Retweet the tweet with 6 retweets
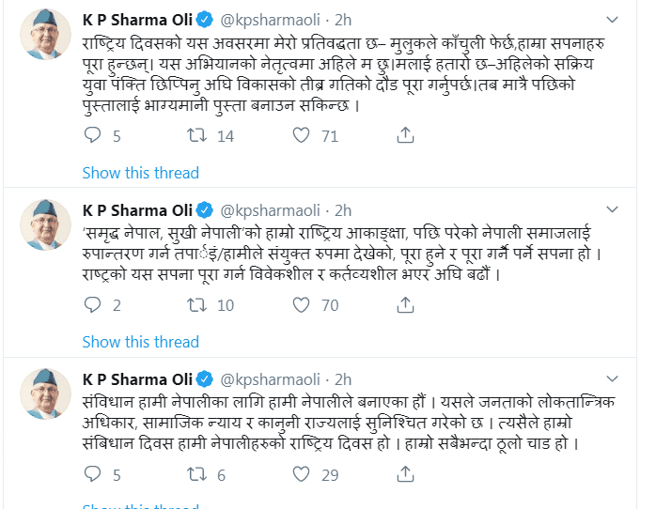656x509 pixels. (x=197, y=475)
